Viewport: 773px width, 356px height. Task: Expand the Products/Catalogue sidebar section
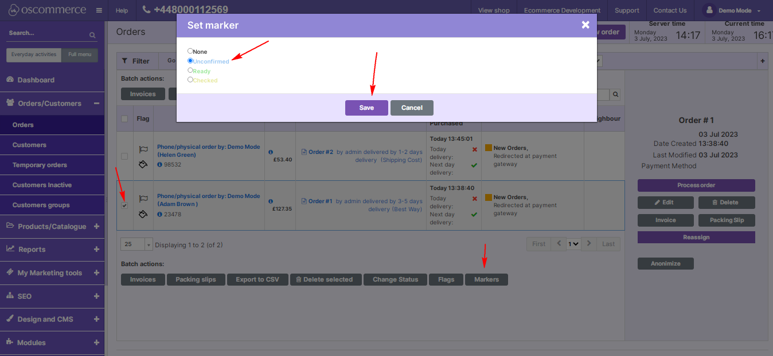pos(96,227)
